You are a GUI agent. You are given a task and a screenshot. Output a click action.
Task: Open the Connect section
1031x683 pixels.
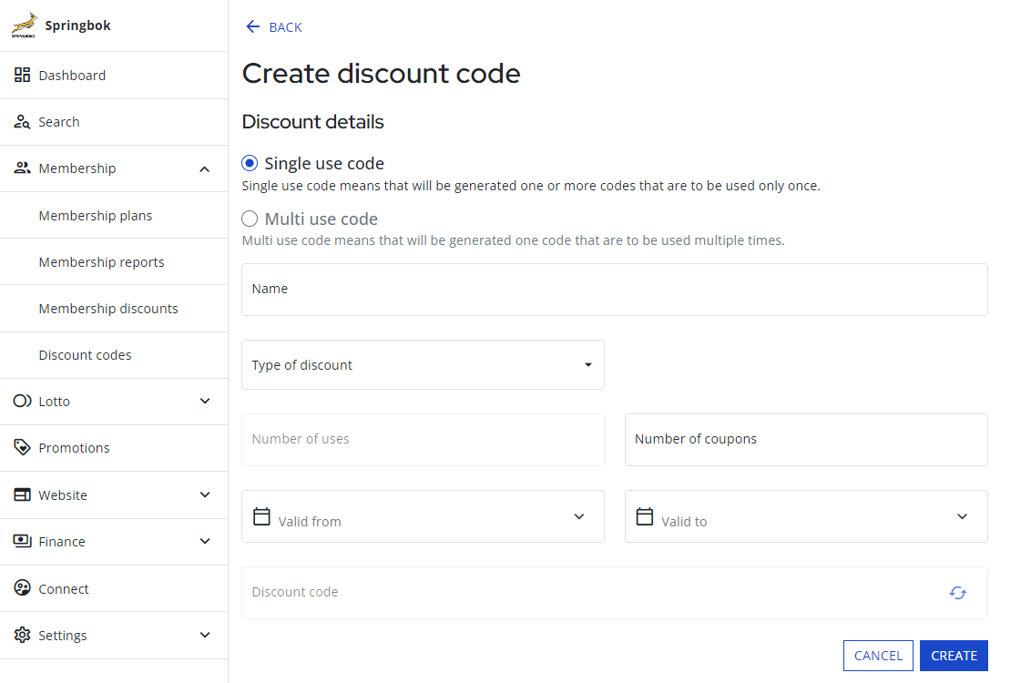(x=63, y=588)
